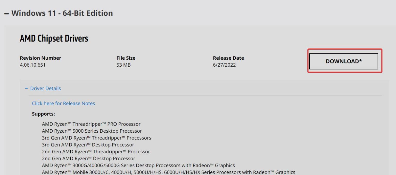The image size is (396, 175).
Task: Click the Threadripper PRO Processor entry
Action: [x=91, y=124]
